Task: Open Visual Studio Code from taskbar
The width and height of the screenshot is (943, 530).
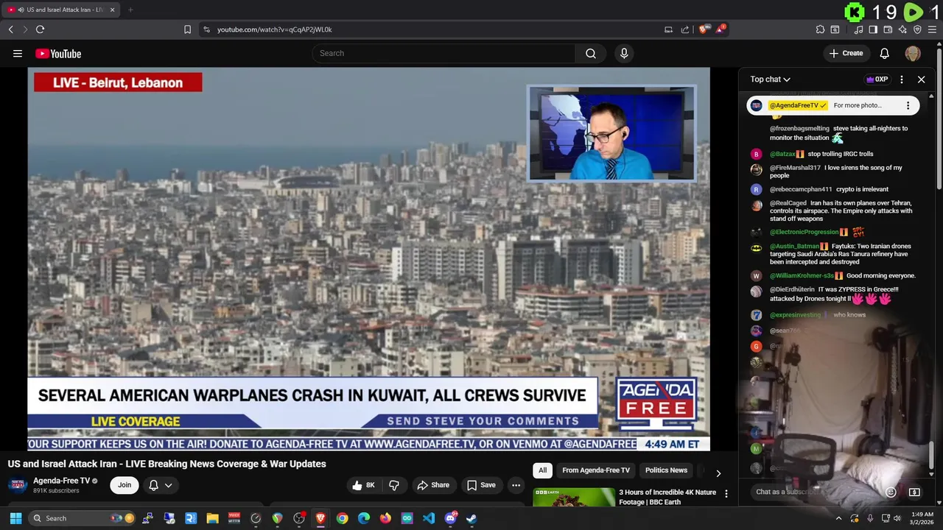Action: coord(429,518)
